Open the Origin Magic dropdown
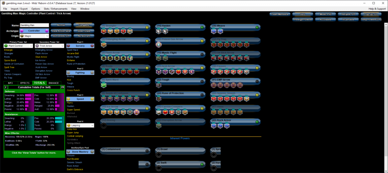Image resolution: width=388 pixels, height=173 pixels. tap(34, 36)
